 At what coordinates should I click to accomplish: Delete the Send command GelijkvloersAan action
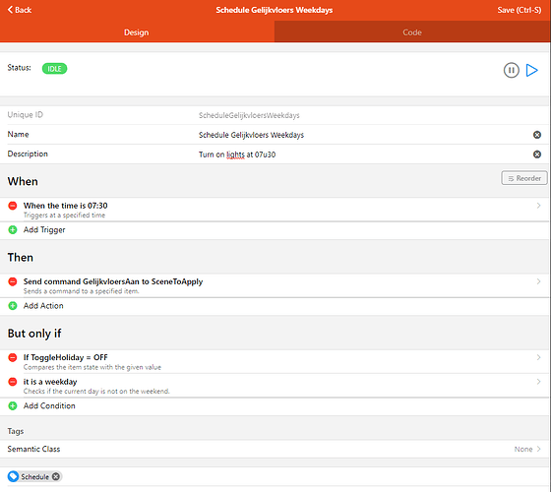(x=13, y=281)
